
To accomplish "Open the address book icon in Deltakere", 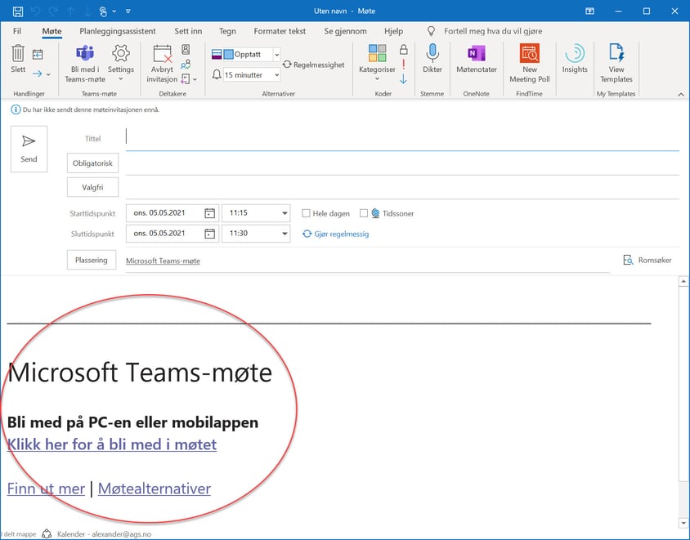I will [x=186, y=49].
